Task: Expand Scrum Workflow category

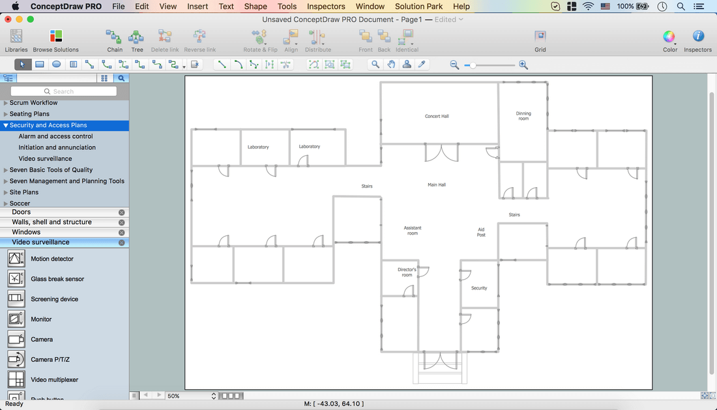Action: [x=6, y=103]
